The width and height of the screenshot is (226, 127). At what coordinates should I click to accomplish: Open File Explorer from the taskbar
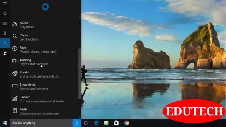point(106,123)
